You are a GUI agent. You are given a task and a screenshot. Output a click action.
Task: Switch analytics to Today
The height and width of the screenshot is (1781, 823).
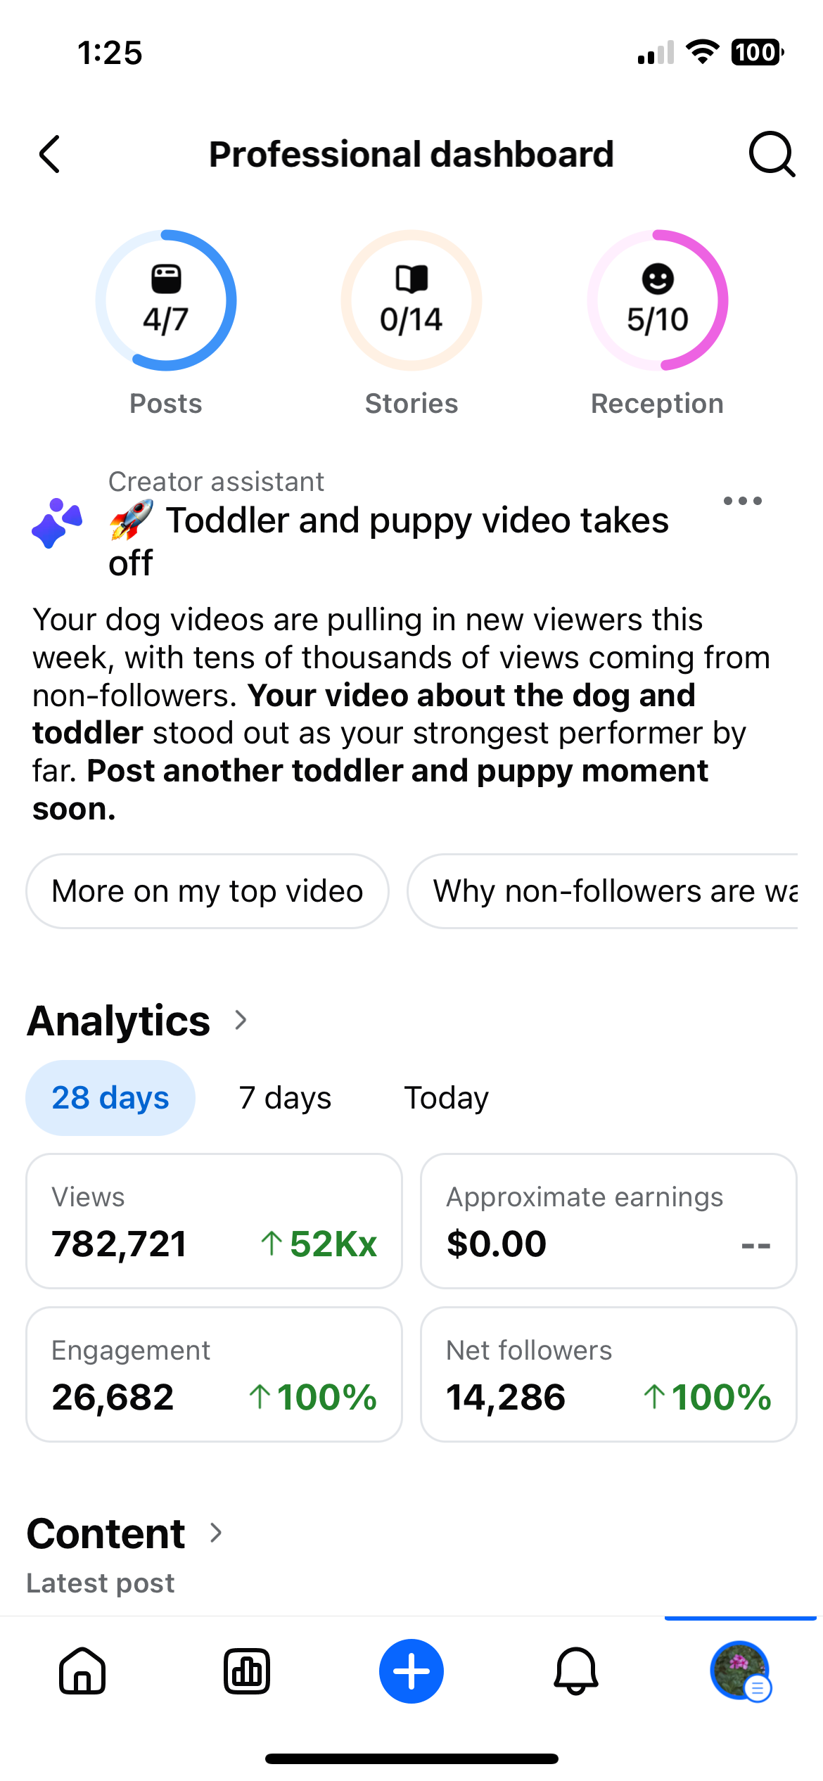[x=446, y=1097]
